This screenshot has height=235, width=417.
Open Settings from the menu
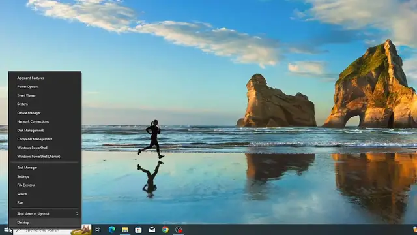(x=45, y=176)
